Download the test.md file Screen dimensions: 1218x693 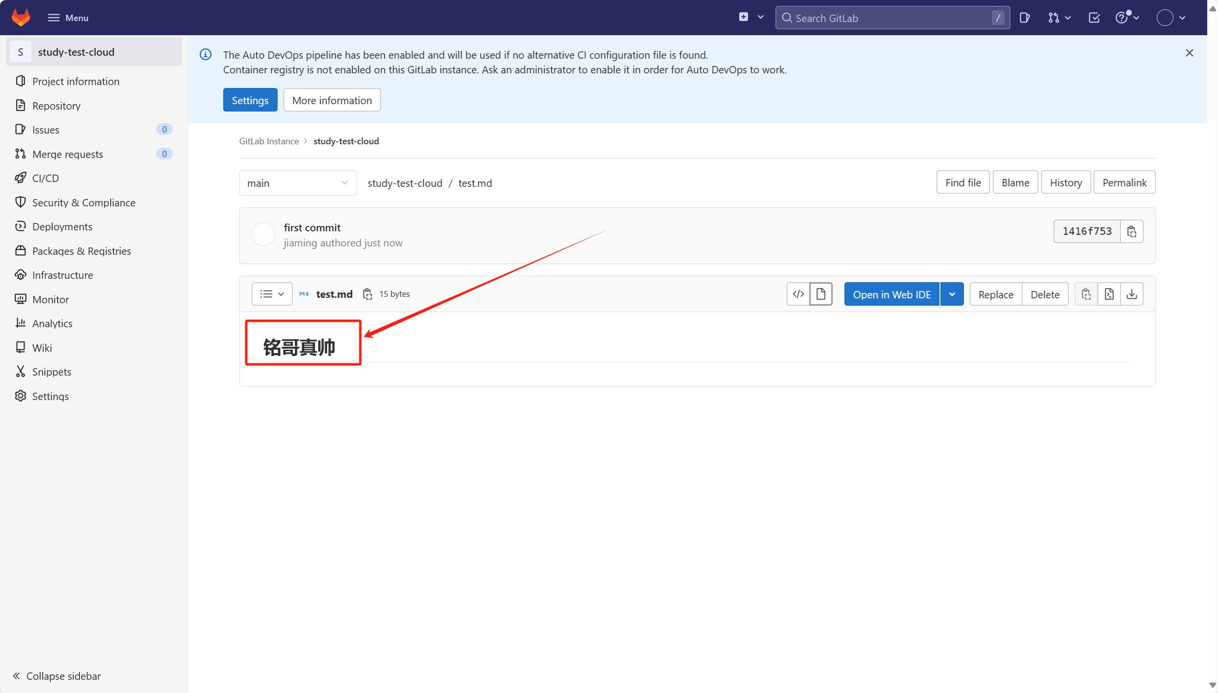[1131, 294]
